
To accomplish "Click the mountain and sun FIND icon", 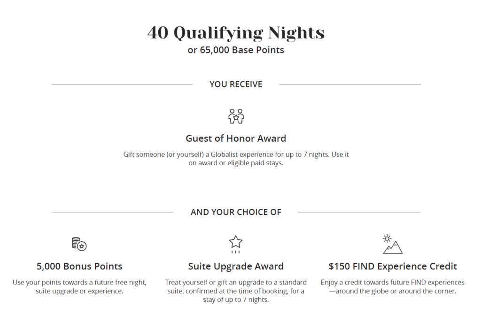I will (393, 244).
